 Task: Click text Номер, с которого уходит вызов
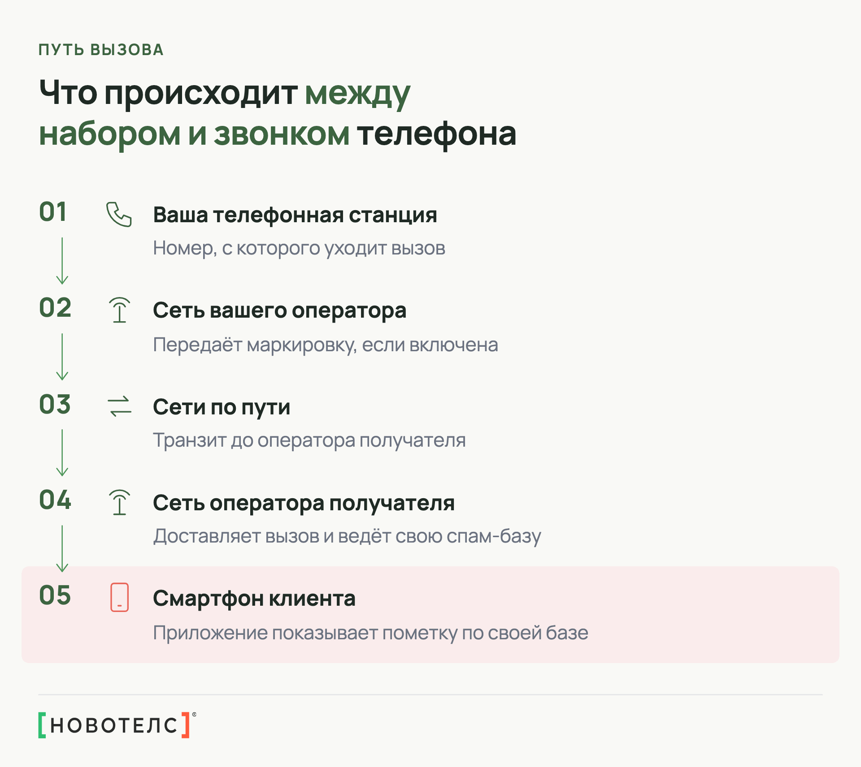point(299,248)
